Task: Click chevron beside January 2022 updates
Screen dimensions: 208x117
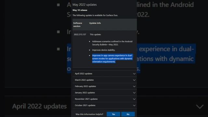Action: click(x=134, y=93)
